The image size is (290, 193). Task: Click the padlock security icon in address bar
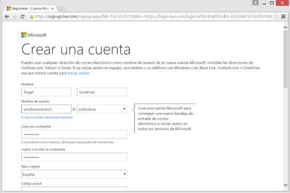tap(32, 17)
